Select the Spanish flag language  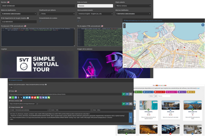(x=156, y=85)
